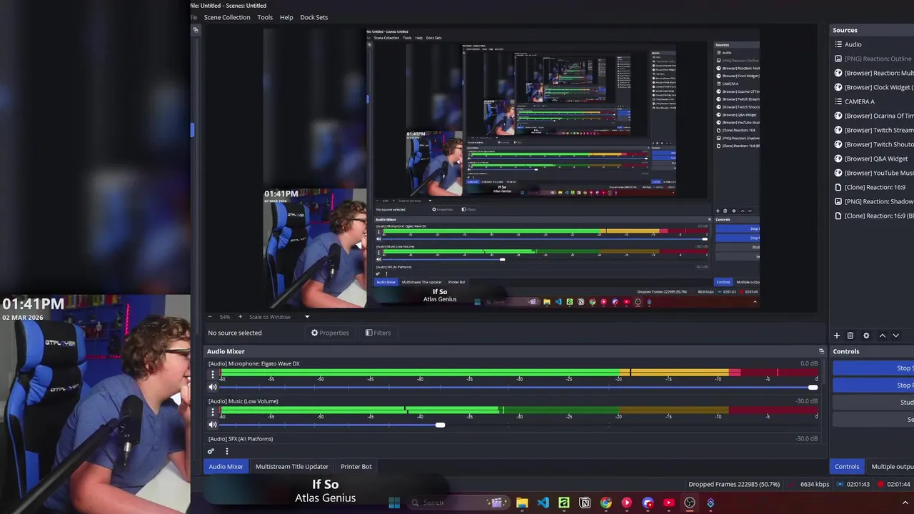Select the [Browser] YouTube Music source
This screenshot has height=514, width=914.
tap(873, 173)
